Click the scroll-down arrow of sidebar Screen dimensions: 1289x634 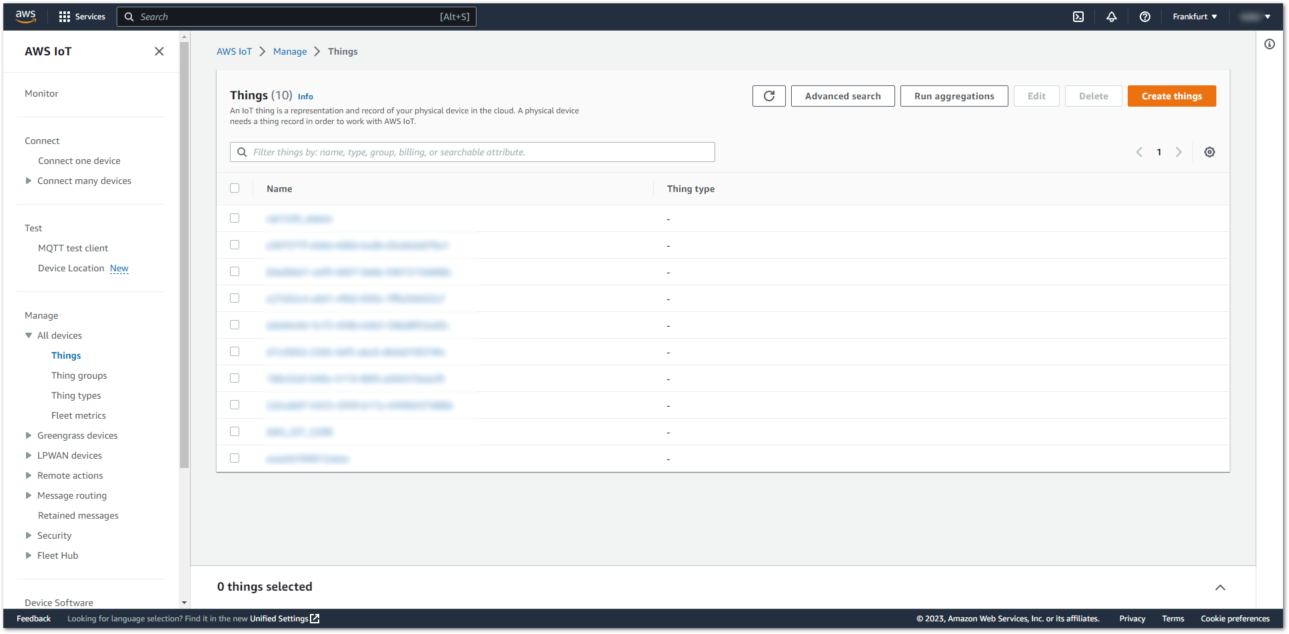point(185,603)
